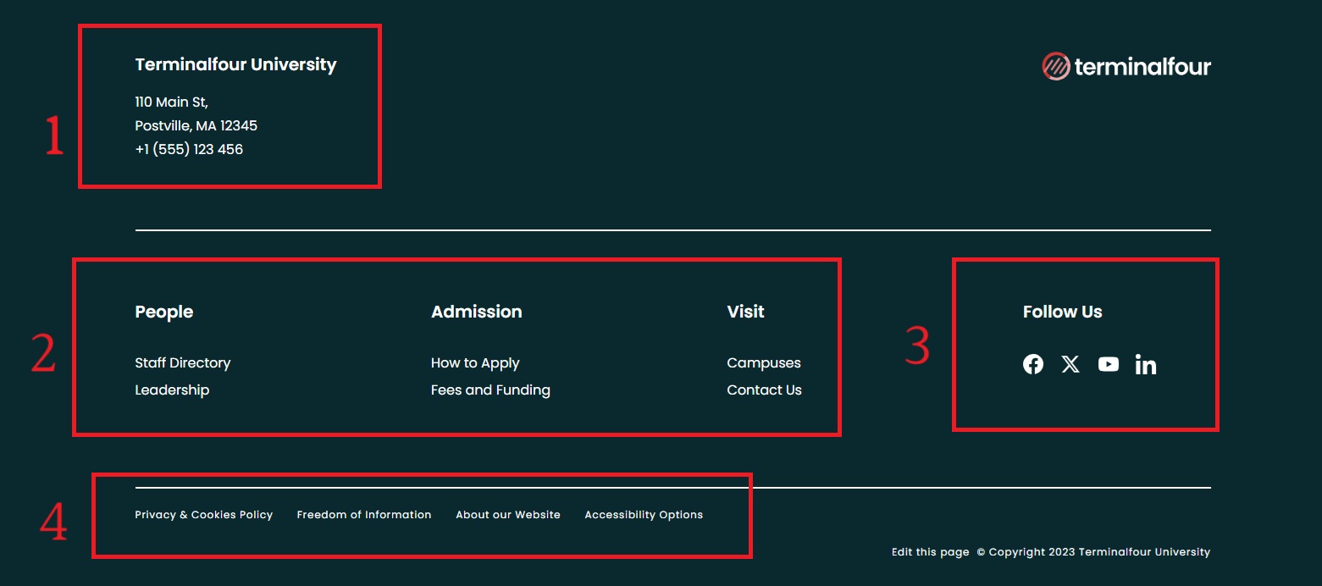Select the LinkedIn icon
Screen dimensions: 1322x586
[1146, 364]
